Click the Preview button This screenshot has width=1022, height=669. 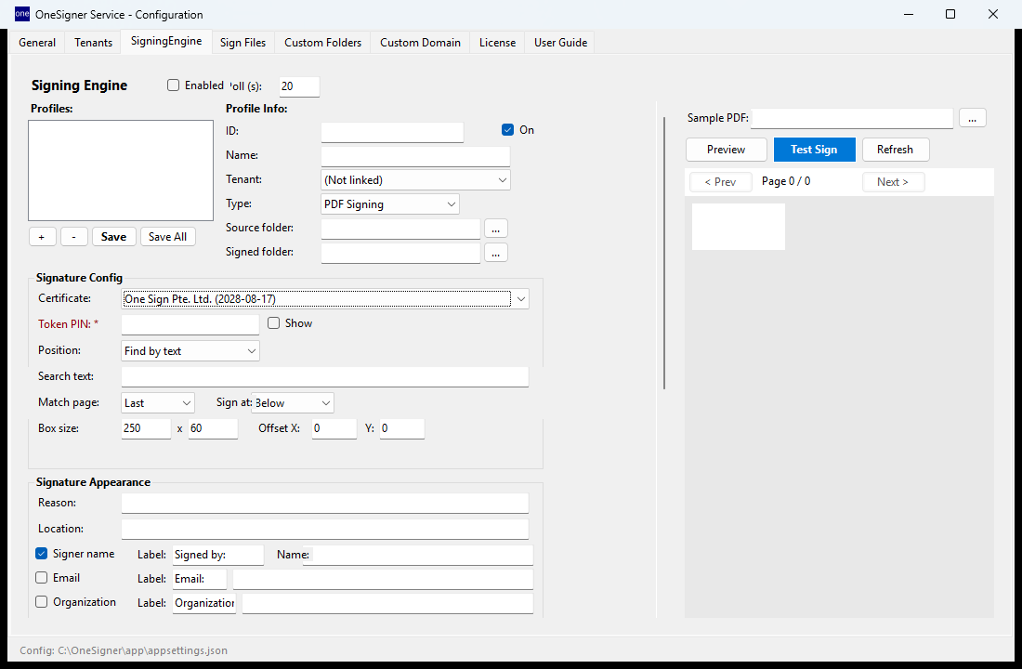pyautogui.click(x=727, y=150)
